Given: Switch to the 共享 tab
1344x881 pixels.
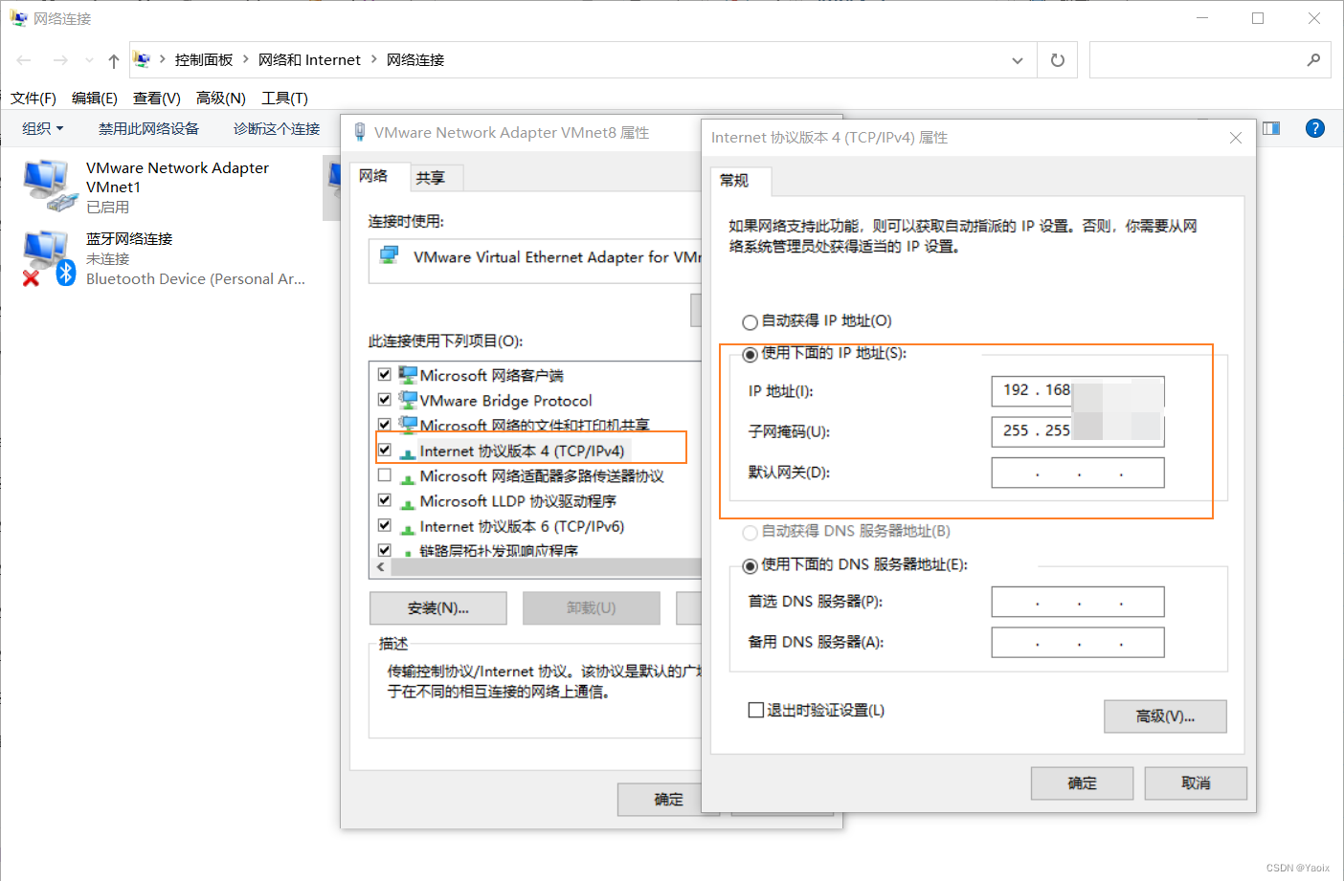Looking at the screenshot, I should tap(437, 177).
